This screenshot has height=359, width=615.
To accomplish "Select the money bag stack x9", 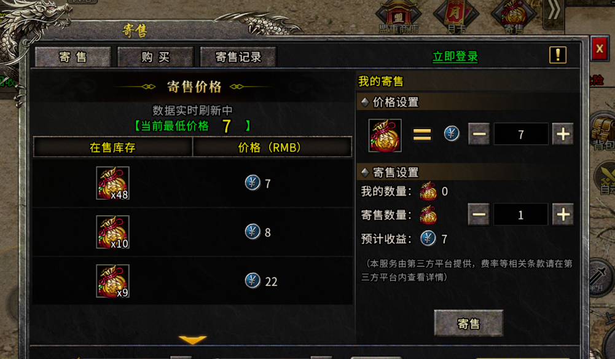I will 112,281.
